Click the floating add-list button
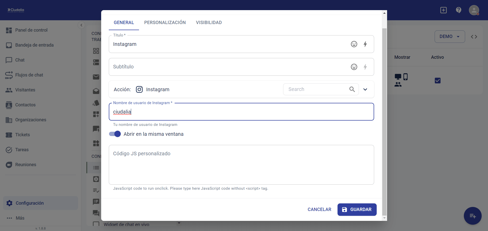 (x=472, y=216)
